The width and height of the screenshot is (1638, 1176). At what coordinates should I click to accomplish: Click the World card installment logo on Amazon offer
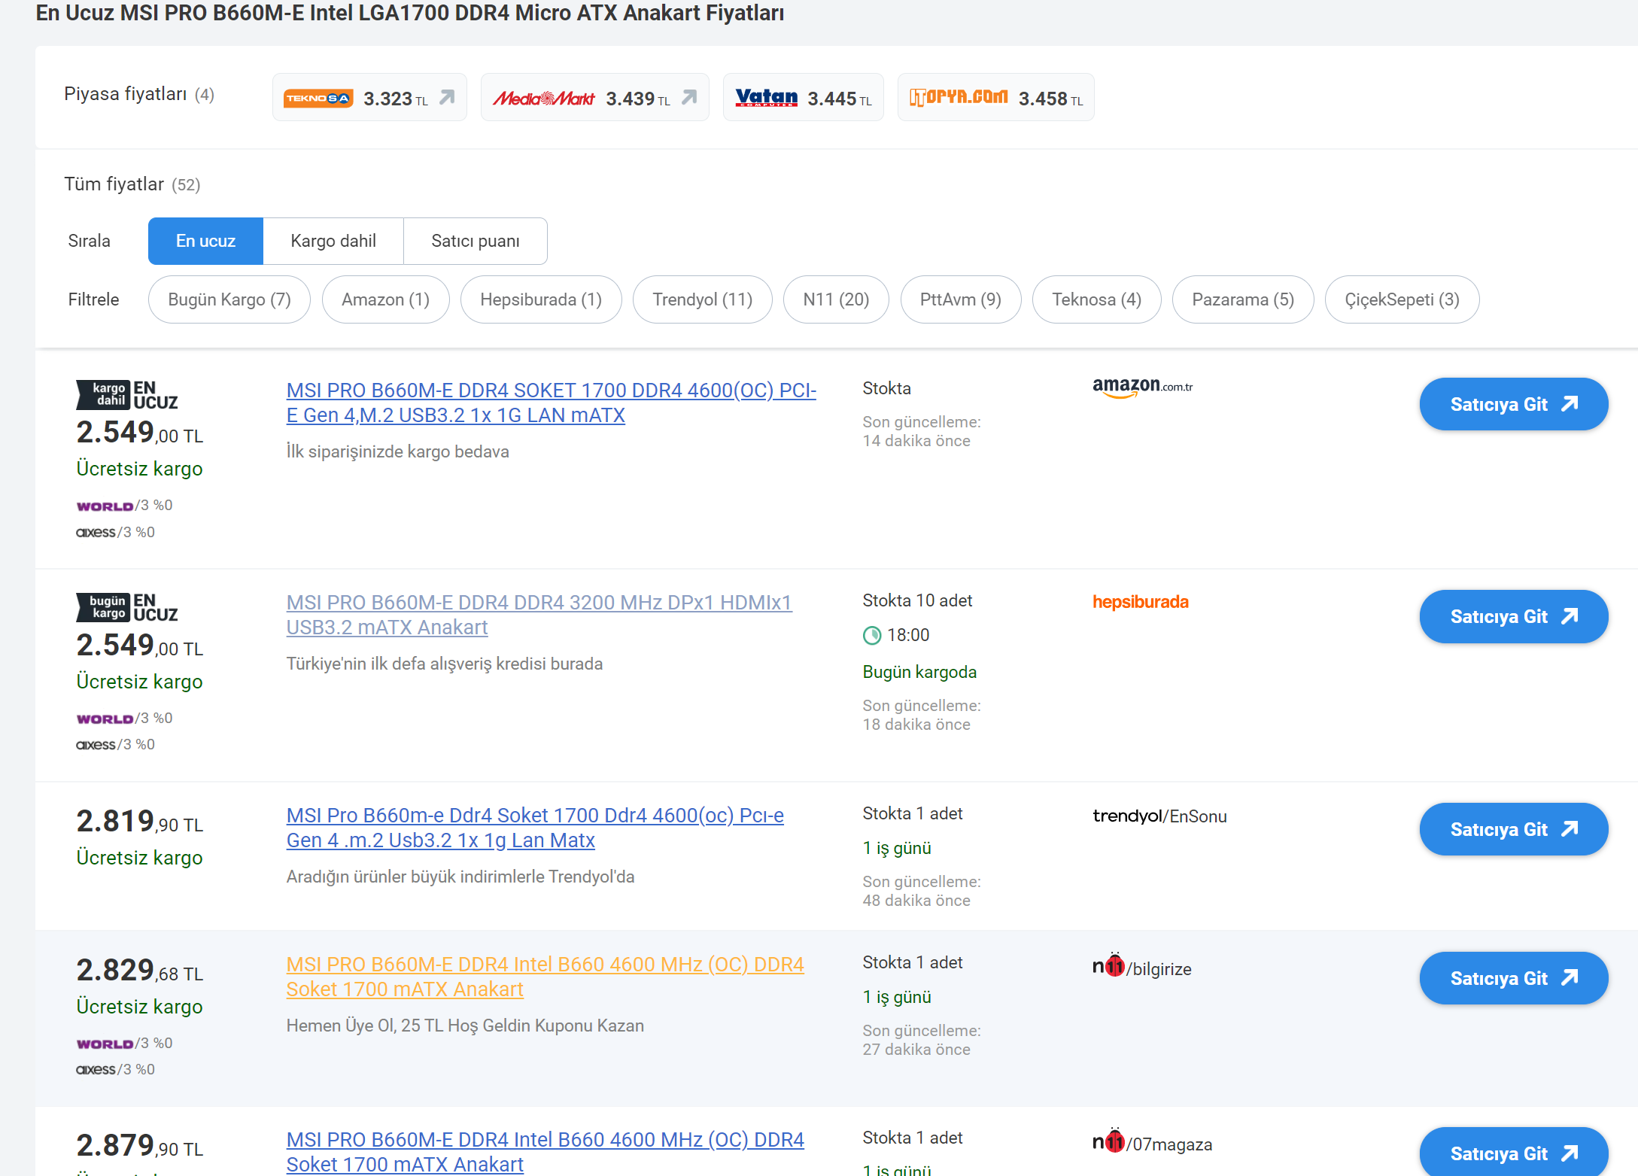[x=105, y=506]
